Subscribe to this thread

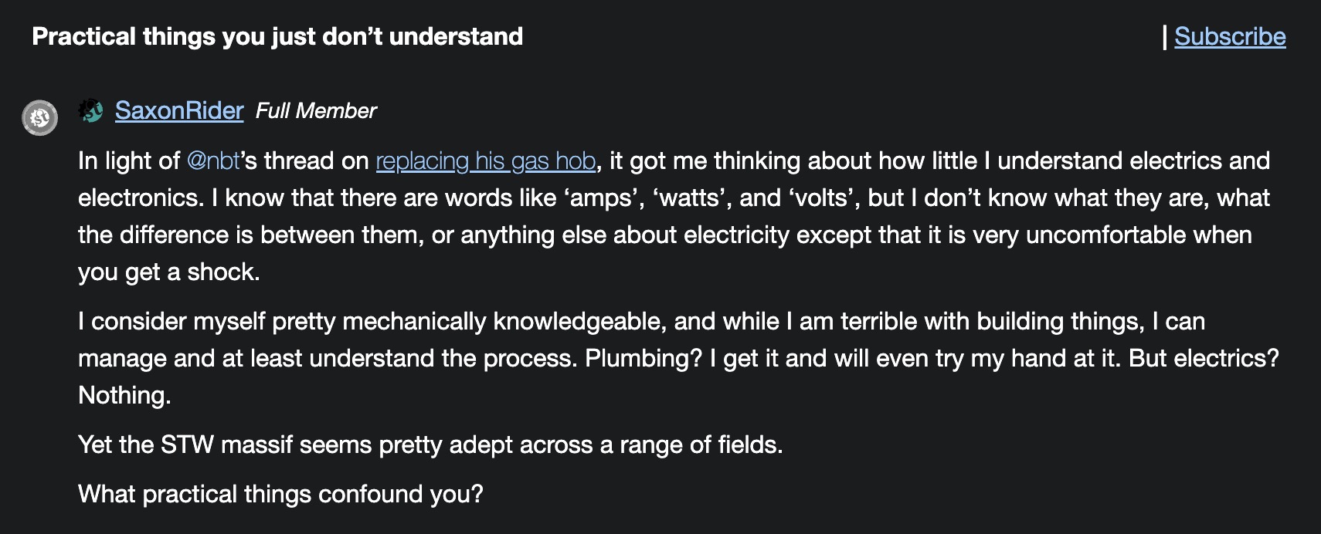pos(1230,36)
